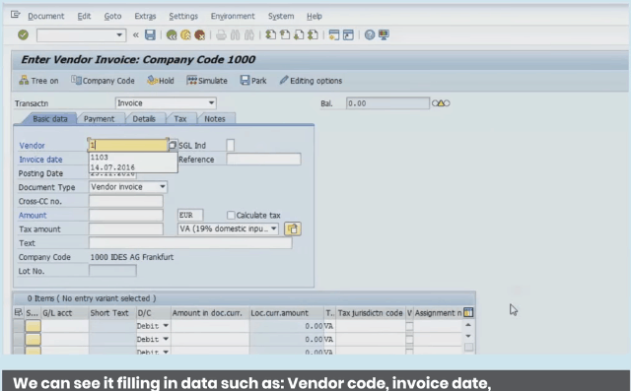Open the Edit menu

click(x=84, y=16)
